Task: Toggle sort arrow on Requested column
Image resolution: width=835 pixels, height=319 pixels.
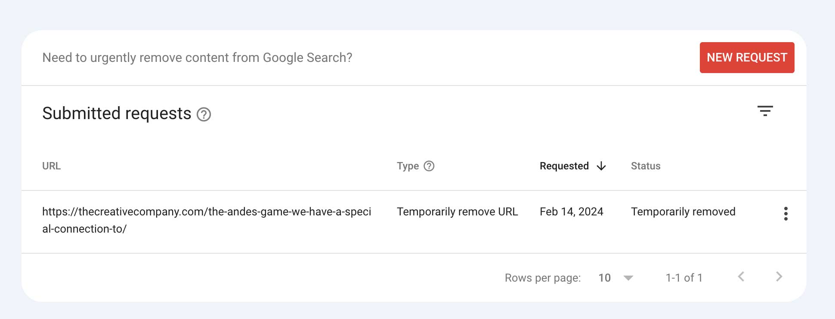Action: pos(601,166)
